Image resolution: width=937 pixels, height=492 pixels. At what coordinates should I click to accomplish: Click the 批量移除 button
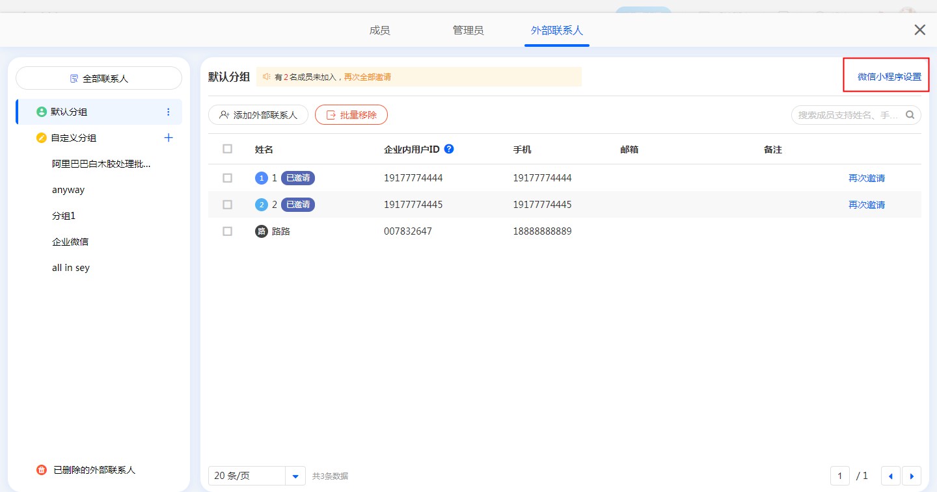click(351, 115)
